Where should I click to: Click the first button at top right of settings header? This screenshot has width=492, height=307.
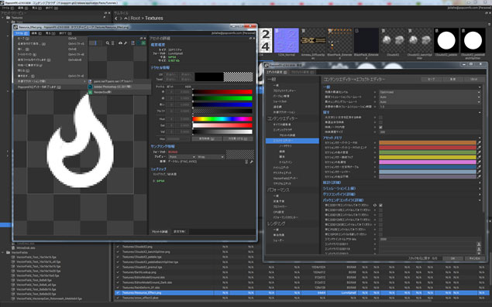pyautogui.click(x=432, y=79)
